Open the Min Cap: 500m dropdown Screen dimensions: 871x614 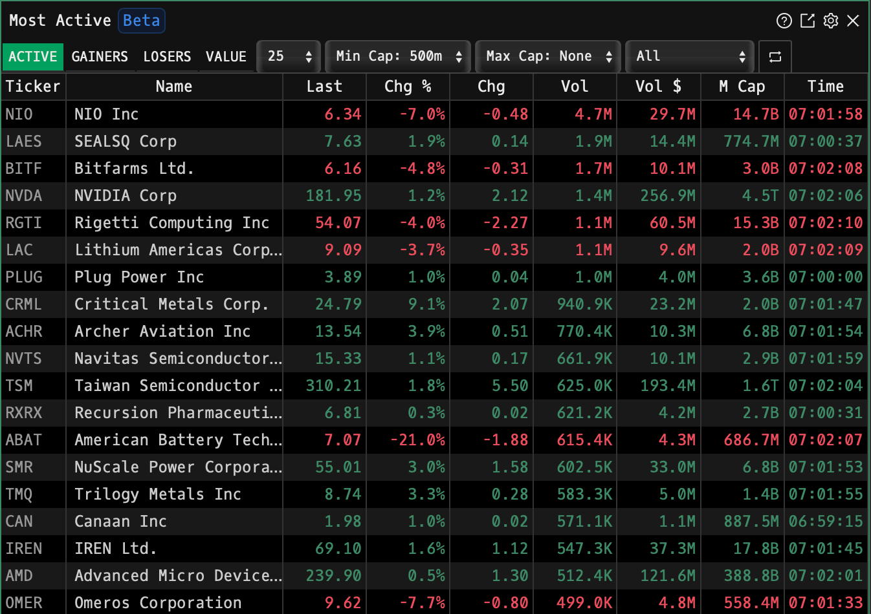click(397, 57)
